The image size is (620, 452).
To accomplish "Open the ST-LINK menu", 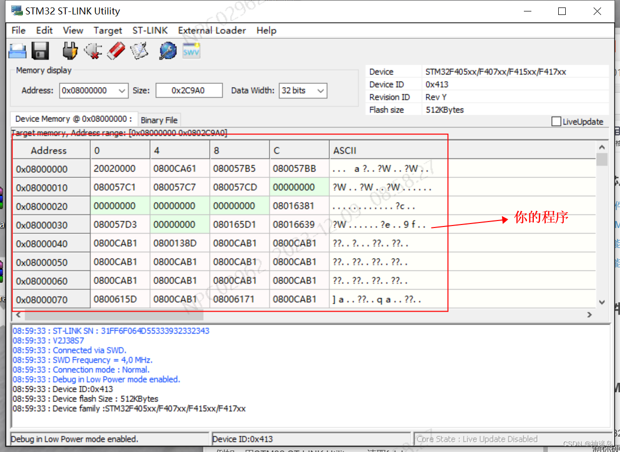I will coord(150,30).
